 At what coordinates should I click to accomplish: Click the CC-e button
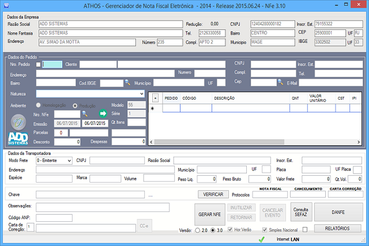(x=144, y=226)
